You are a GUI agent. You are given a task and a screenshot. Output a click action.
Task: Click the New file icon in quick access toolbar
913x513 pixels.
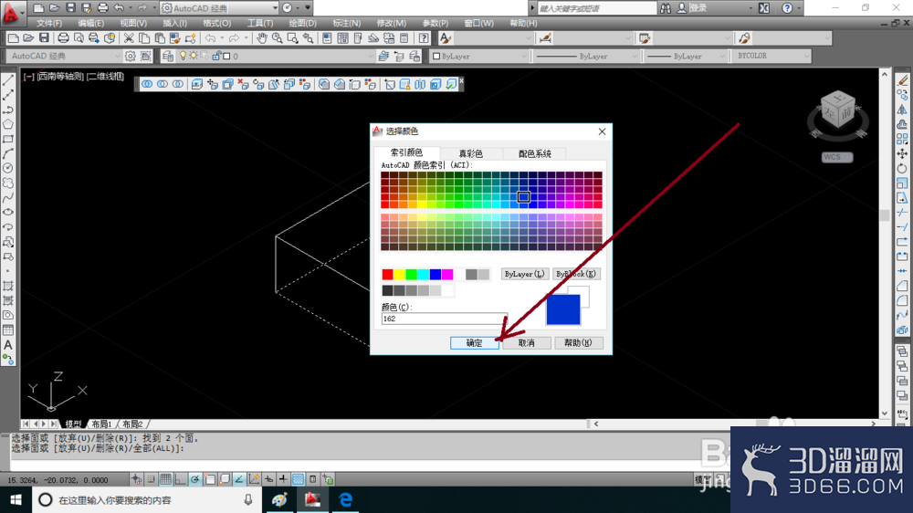coord(38,8)
